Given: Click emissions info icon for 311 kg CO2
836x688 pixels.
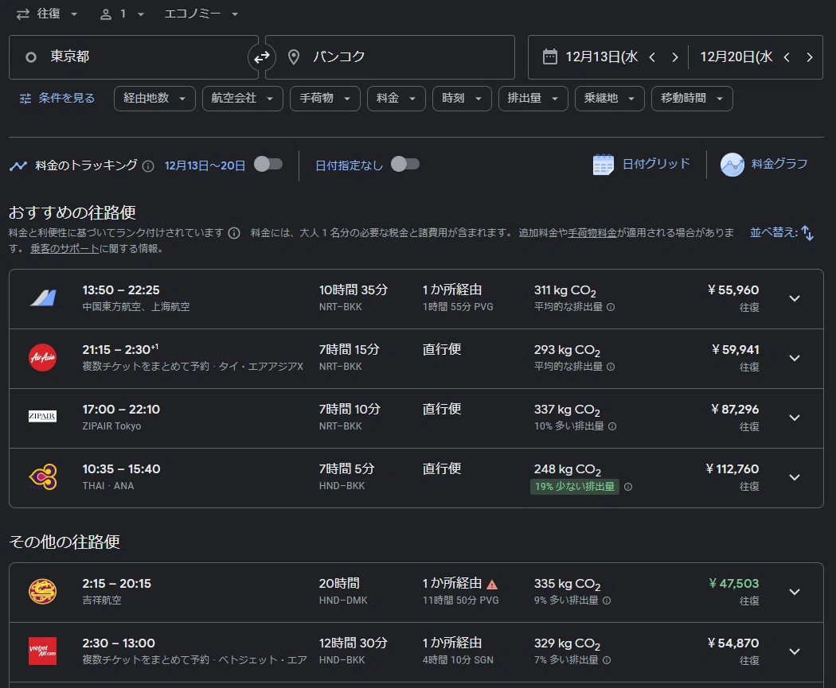Looking at the screenshot, I should [x=611, y=307].
